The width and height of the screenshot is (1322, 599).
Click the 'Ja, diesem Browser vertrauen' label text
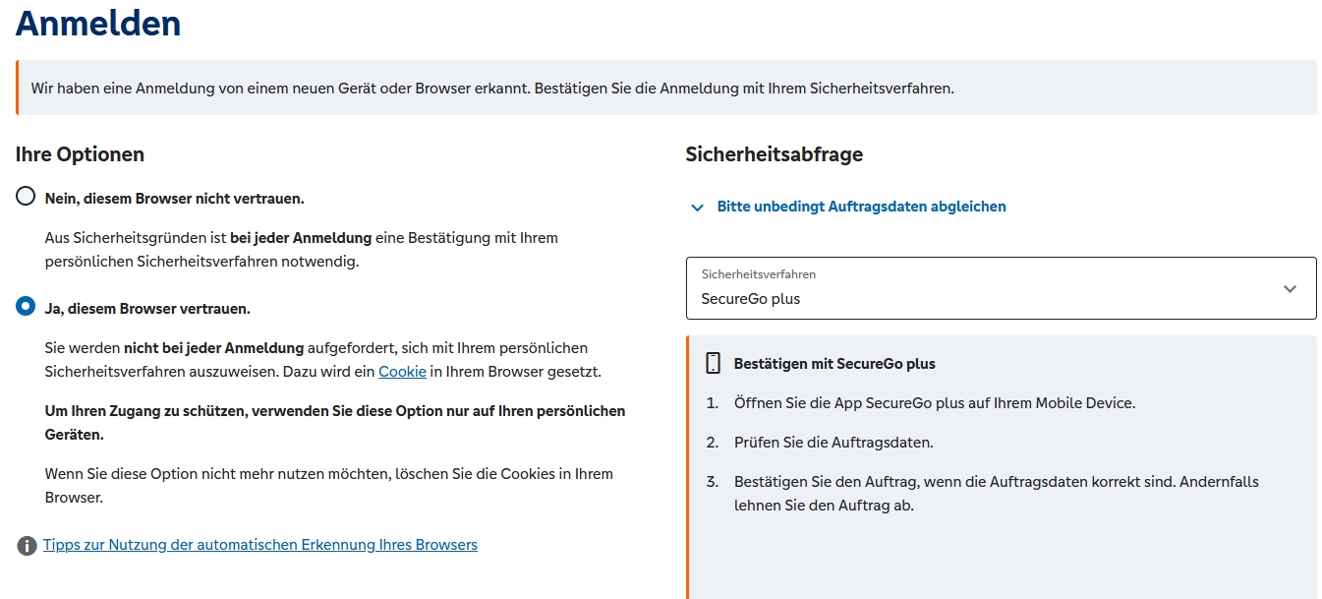tap(147, 308)
